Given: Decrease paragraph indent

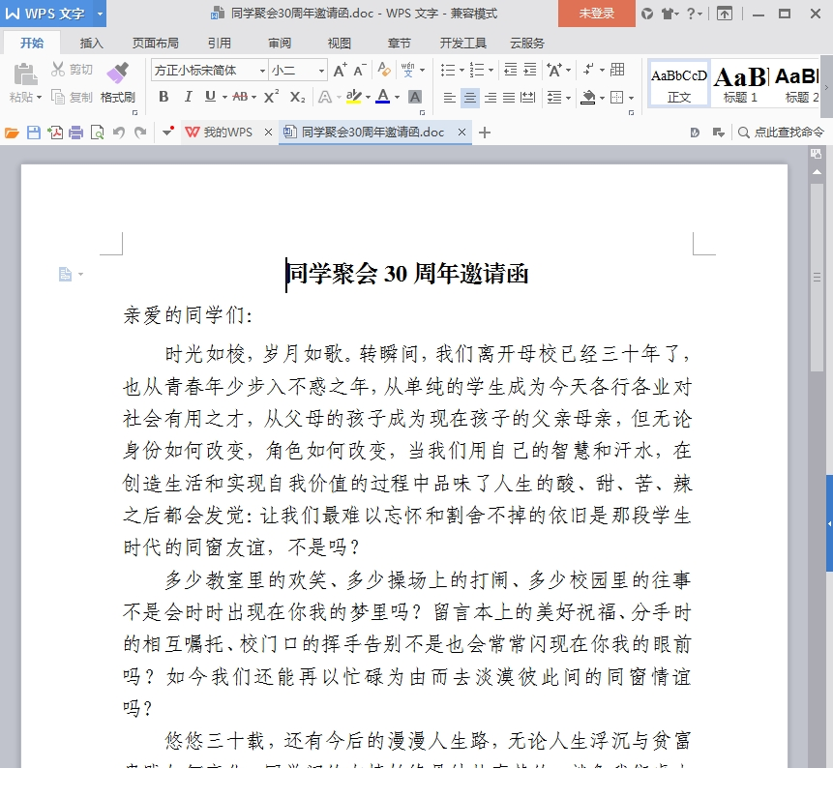Looking at the screenshot, I should click(x=510, y=70).
